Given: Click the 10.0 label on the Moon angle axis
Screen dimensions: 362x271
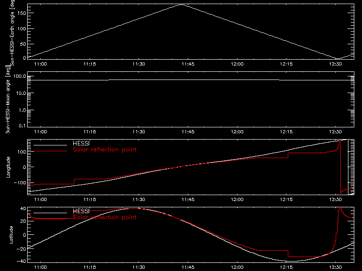Looking at the screenshot, I should 21,93.
